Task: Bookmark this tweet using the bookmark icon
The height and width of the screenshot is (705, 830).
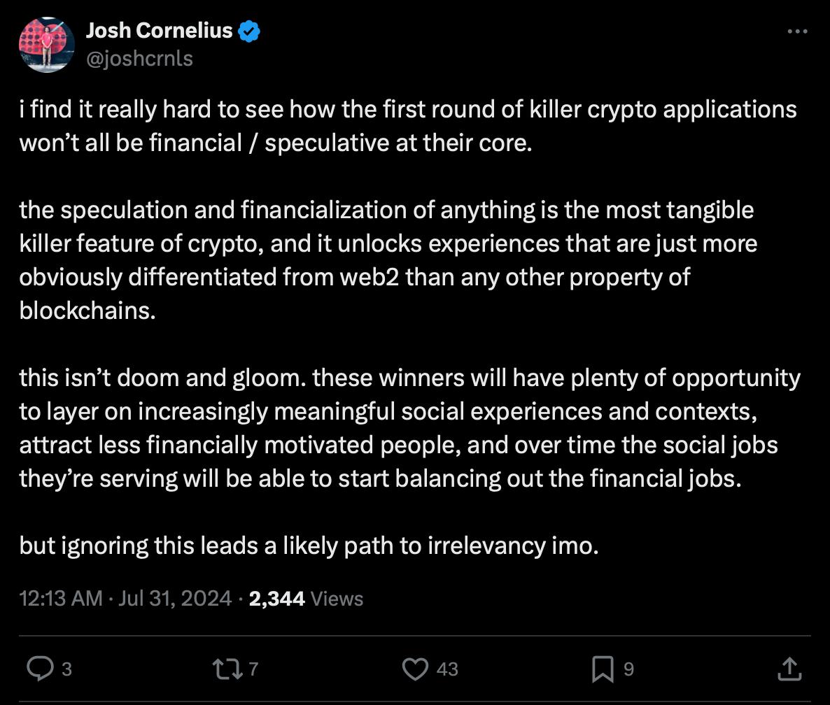Action: point(602,669)
